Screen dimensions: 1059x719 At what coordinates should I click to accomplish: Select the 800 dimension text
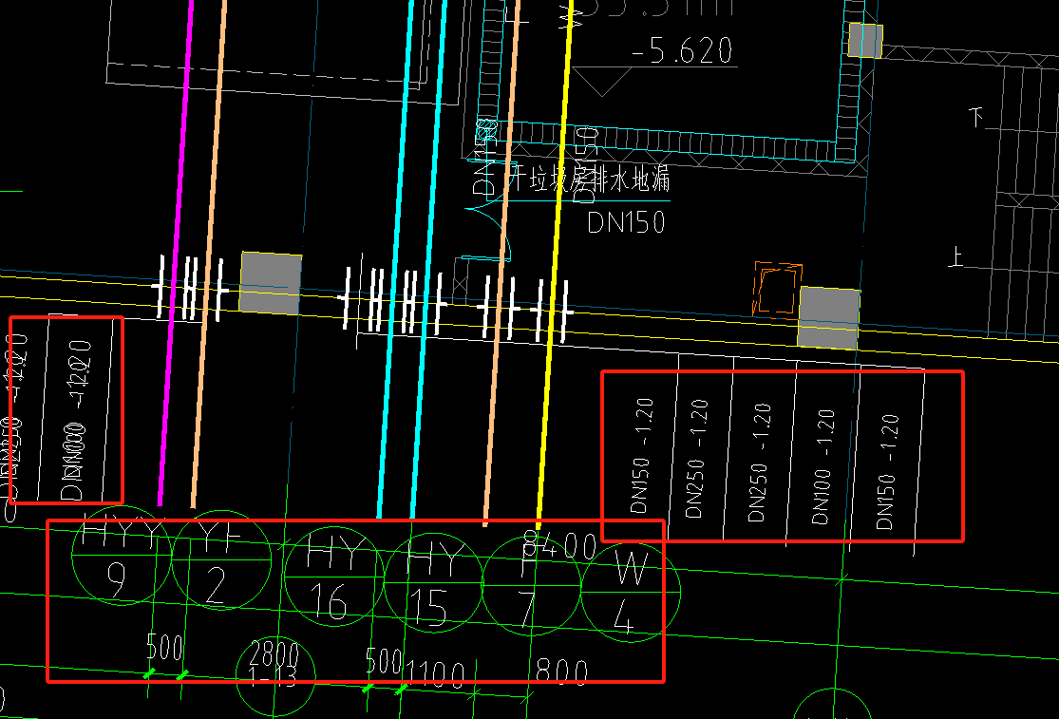point(562,671)
